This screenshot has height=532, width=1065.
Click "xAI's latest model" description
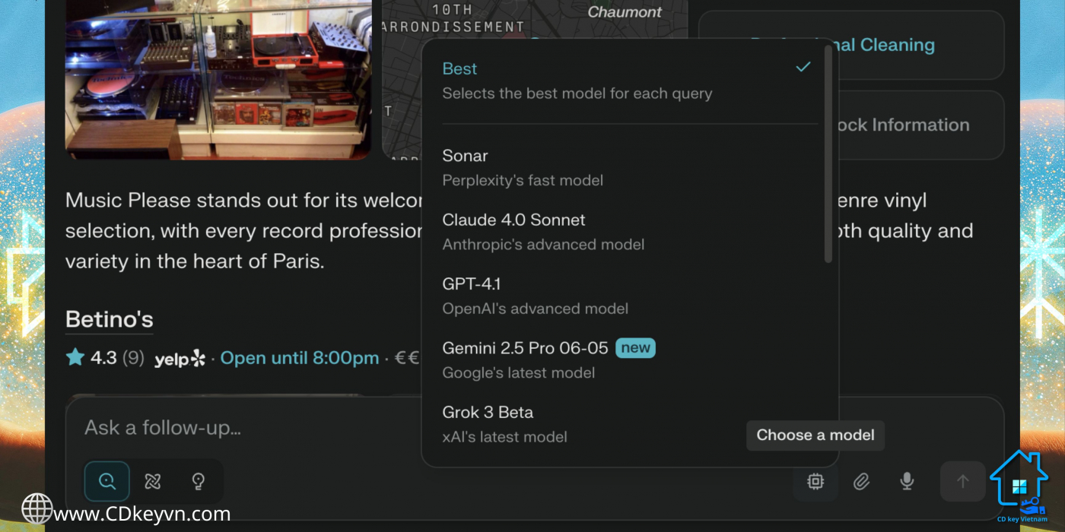pos(505,437)
